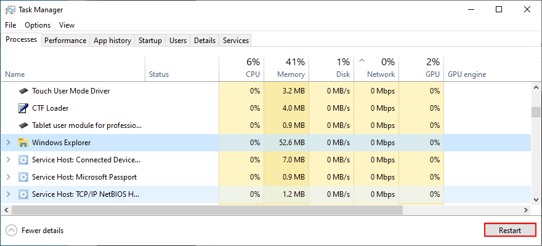The height and width of the screenshot is (246, 542).
Task: Expand Service Host: Microsoft Passport entry
Action: click(x=8, y=177)
